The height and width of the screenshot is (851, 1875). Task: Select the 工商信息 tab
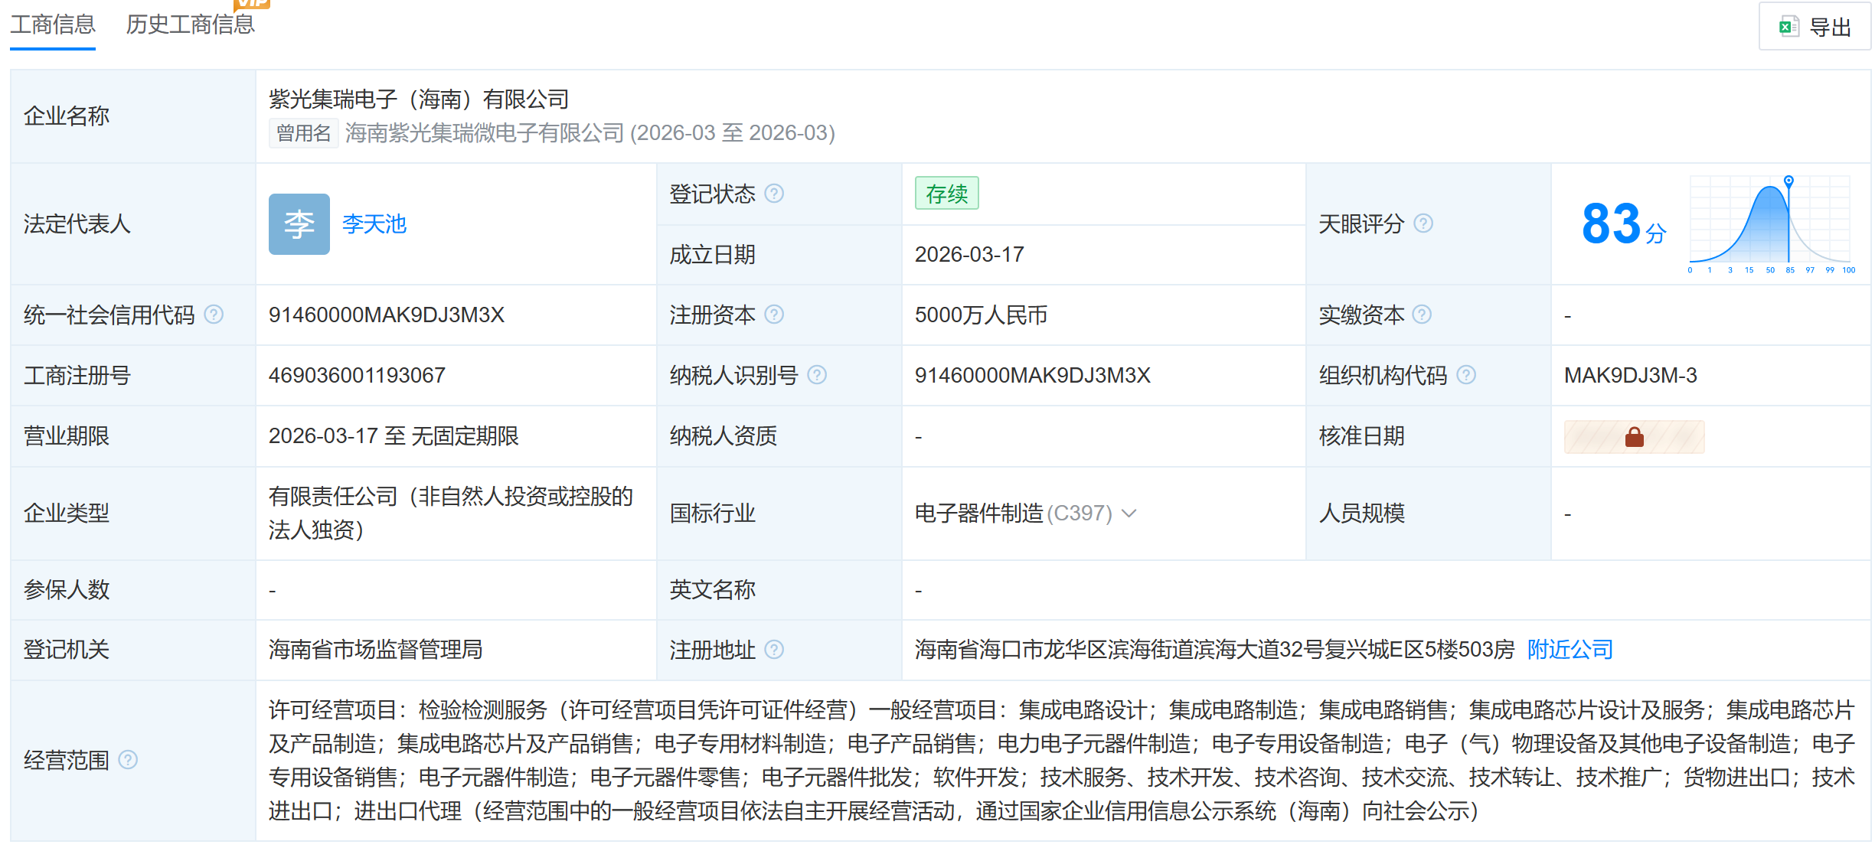[x=53, y=24]
